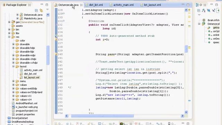
Task: Close the Outline view tab
Action: point(205,5)
